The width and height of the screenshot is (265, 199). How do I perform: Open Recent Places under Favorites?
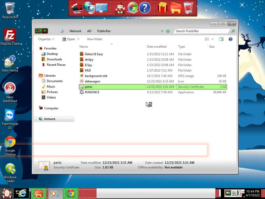tap(53, 65)
